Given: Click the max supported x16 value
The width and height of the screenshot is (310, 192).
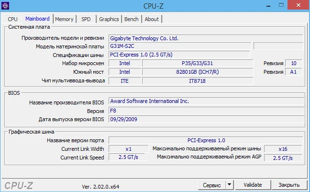Looking at the screenshot, I should click(x=283, y=149).
